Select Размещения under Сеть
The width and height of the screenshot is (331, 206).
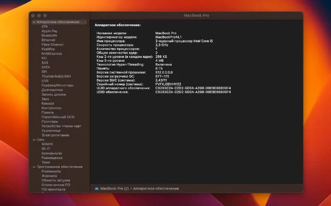tap(52, 158)
